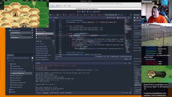Close the script search bar

[131, 57]
